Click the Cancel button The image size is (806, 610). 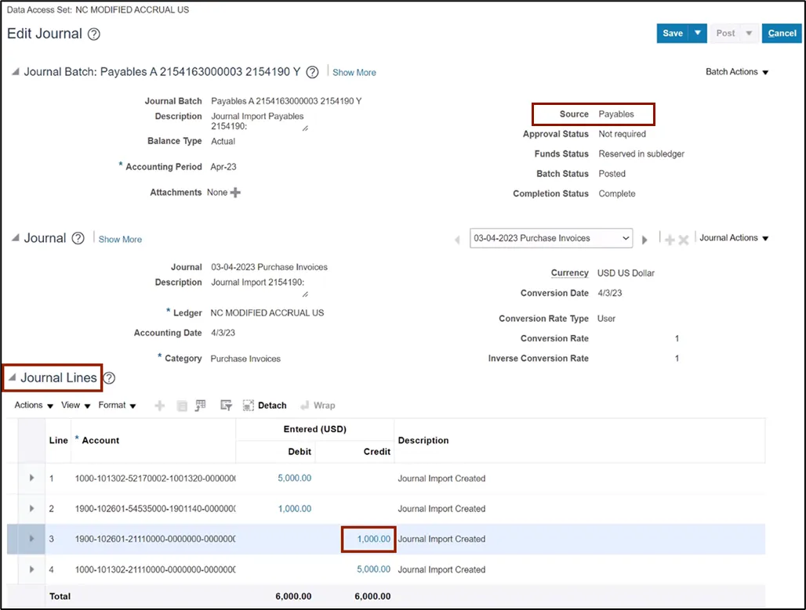[x=782, y=33]
